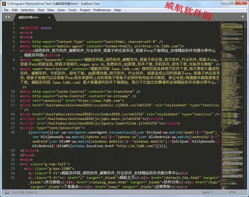
Task: Open the File menu
Action: pos(6,10)
